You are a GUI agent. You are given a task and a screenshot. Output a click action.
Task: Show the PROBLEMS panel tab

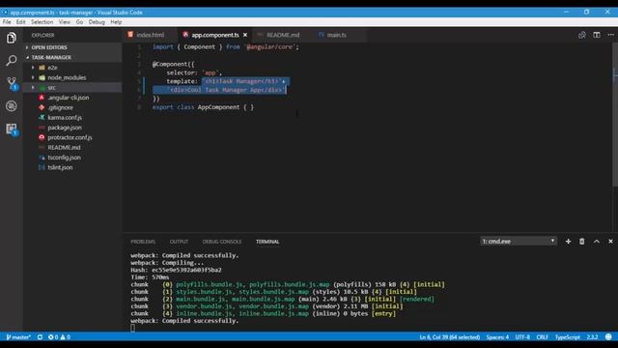point(143,242)
